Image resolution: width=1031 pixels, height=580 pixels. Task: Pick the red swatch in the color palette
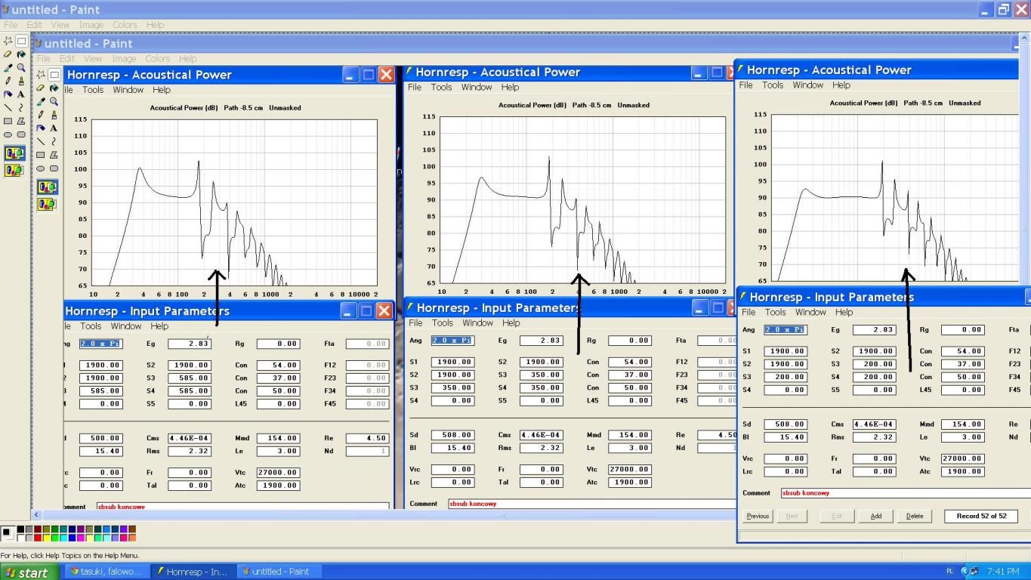pyautogui.click(x=38, y=538)
